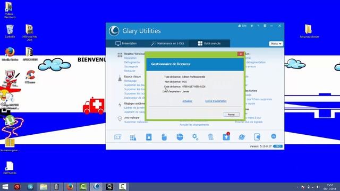Click the Supprimer malwares link
This screenshot has width=340, height=191.
(136, 122)
